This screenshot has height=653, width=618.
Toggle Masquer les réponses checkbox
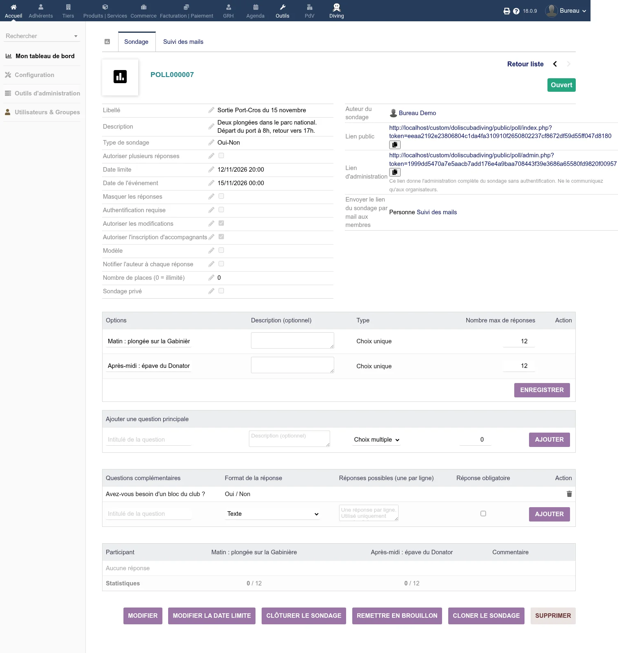click(x=221, y=196)
